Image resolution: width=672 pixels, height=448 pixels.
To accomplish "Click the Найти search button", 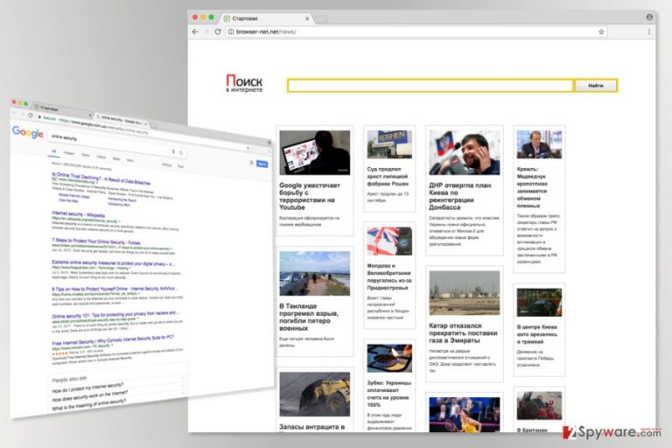I will point(596,86).
